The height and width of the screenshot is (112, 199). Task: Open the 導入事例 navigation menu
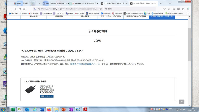85,17
